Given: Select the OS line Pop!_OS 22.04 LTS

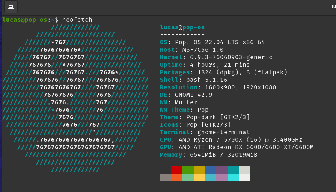Looking at the screenshot, I should [x=212, y=42].
